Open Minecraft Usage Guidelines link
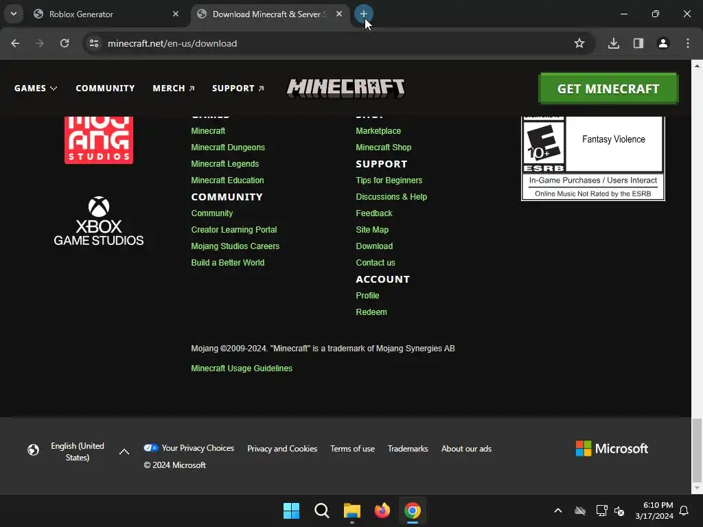703x527 pixels. click(242, 368)
